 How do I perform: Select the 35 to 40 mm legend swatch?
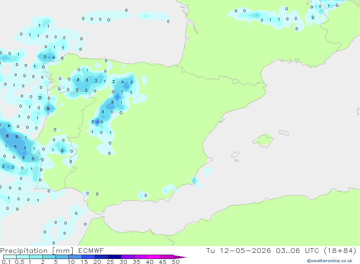point(141,257)
